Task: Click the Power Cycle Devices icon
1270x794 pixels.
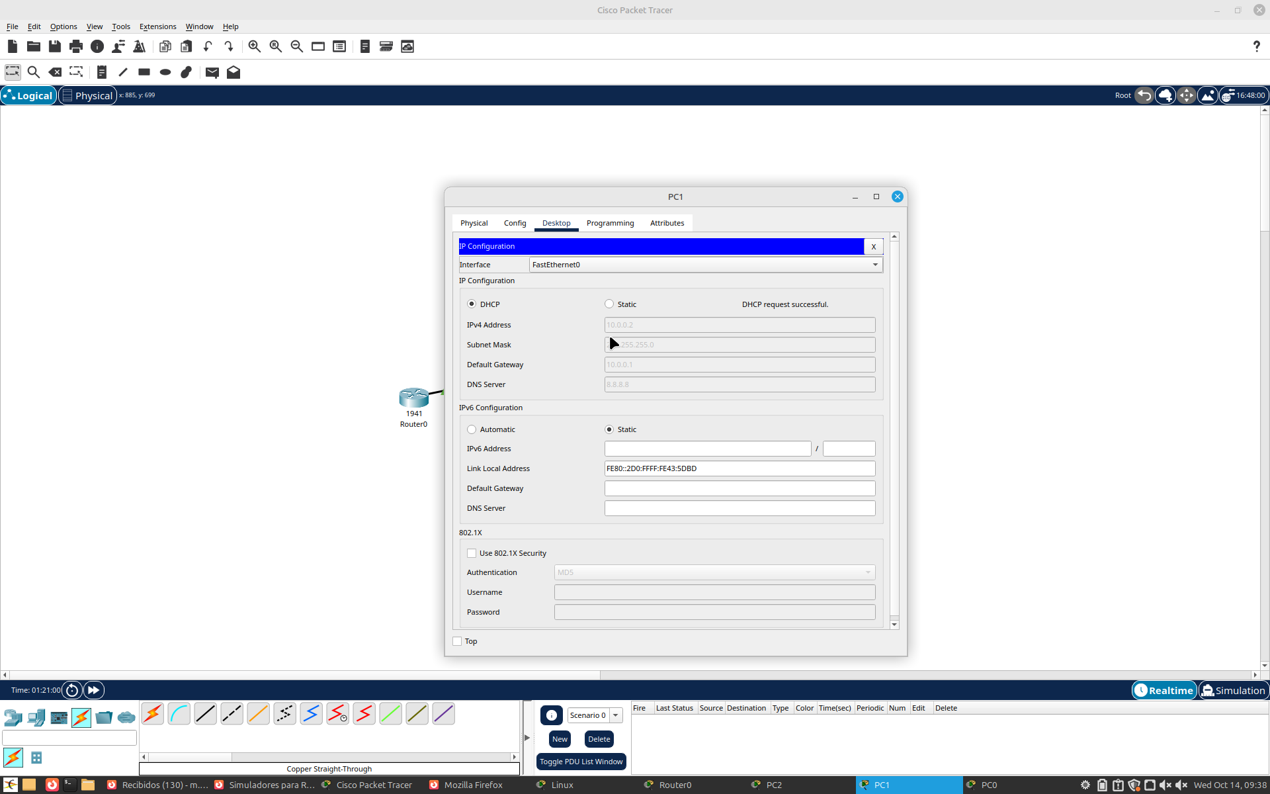Action: (72, 690)
